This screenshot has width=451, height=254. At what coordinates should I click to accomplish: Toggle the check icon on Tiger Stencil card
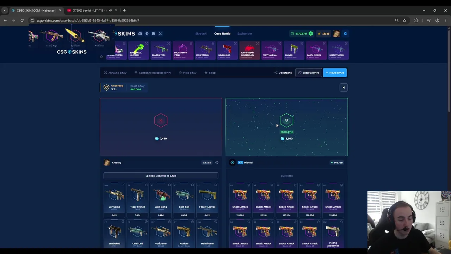click(x=146, y=185)
